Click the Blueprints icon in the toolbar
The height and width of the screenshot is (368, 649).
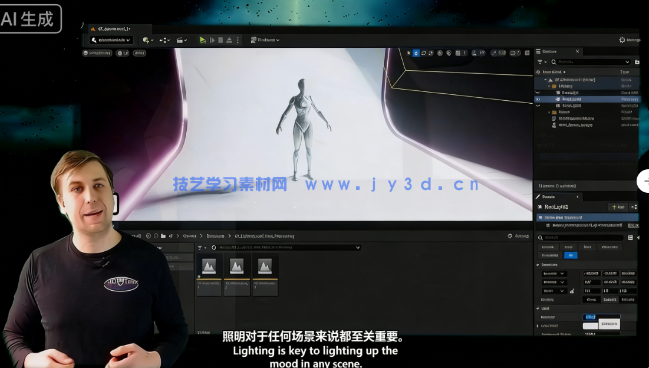point(163,40)
